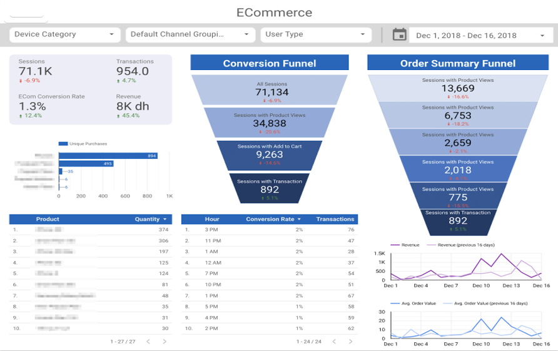Open the Device Category dropdown

coord(65,34)
